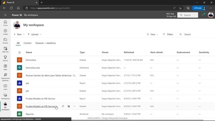
Task: Open Create in the left navigation
Action: click(5, 32)
